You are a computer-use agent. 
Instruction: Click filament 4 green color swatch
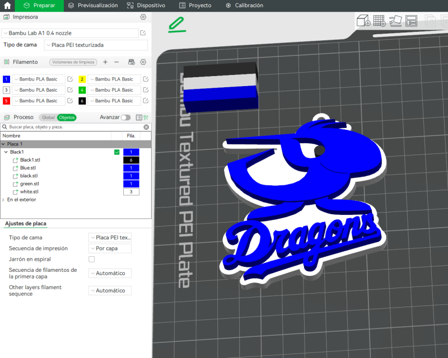coord(82,90)
